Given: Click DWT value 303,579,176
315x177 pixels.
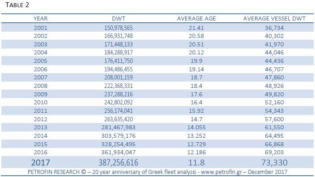Looking at the screenshot, I should (119, 136).
